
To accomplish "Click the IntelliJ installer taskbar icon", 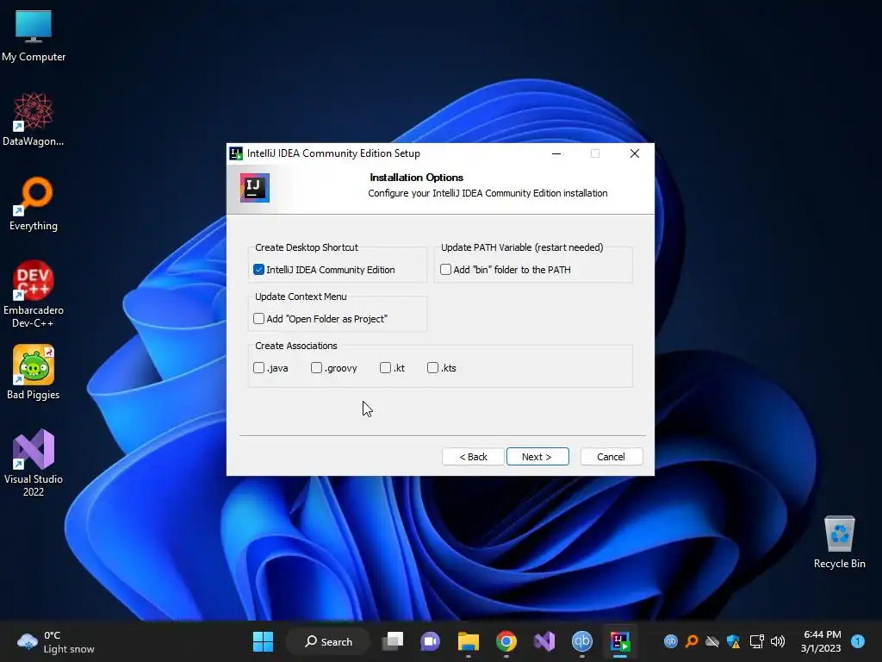I will [x=620, y=641].
